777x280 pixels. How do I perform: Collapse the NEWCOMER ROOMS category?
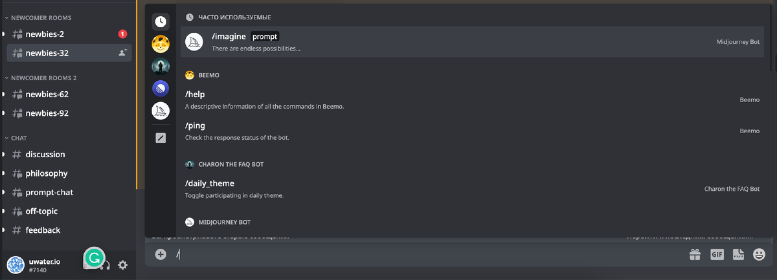[x=40, y=18]
